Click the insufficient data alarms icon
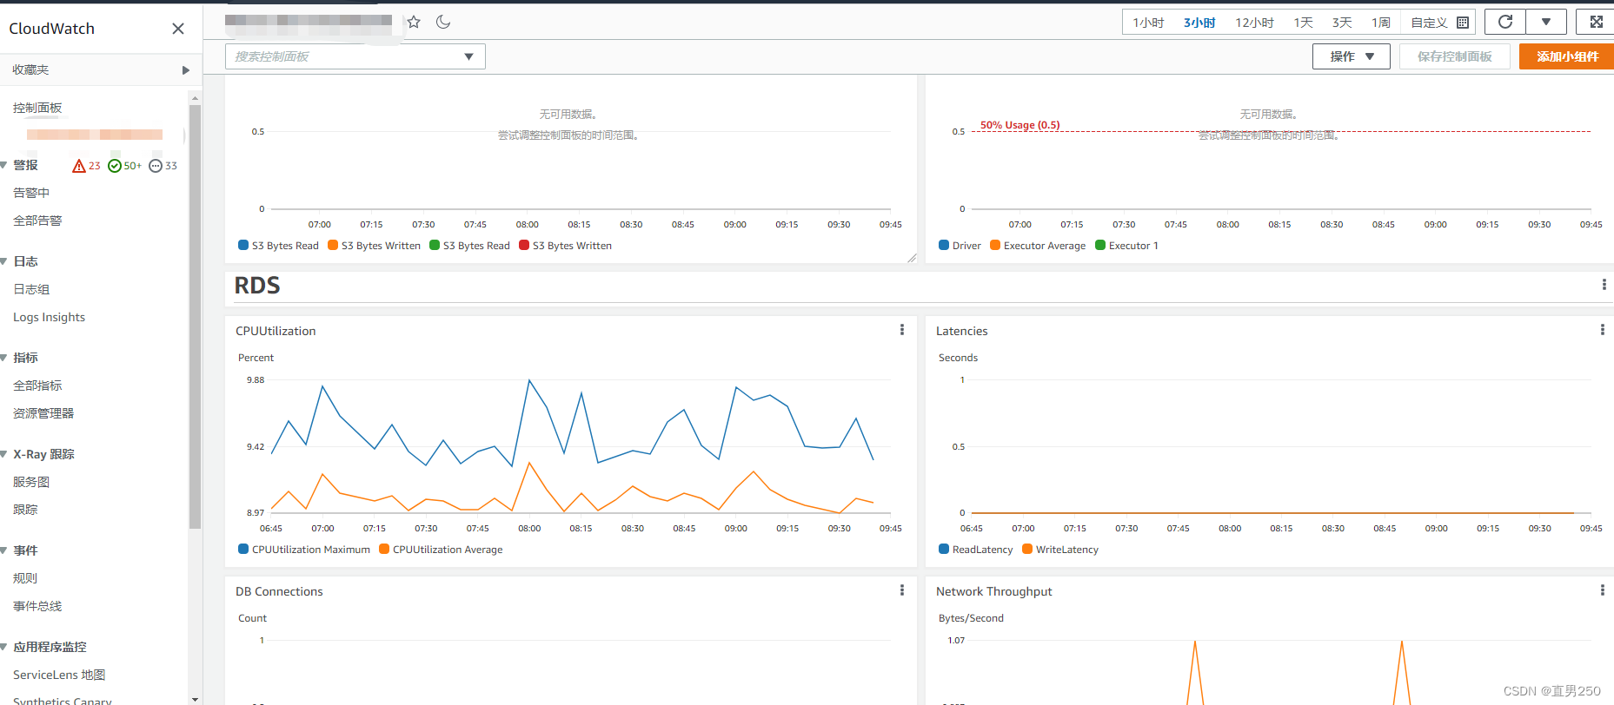The image size is (1614, 705). tap(156, 166)
